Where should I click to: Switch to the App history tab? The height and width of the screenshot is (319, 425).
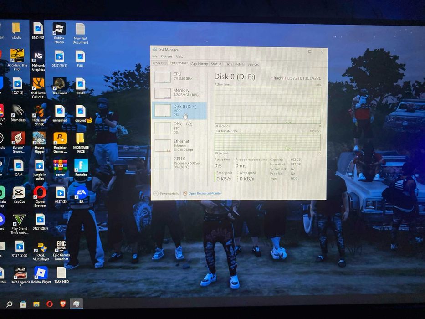click(200, 64)
